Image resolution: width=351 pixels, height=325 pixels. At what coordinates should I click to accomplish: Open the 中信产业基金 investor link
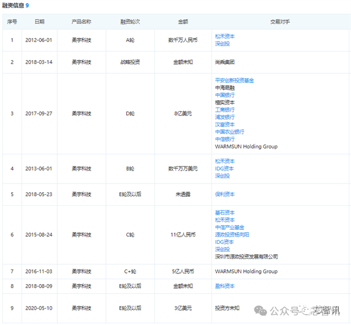[x=230, y=227]
